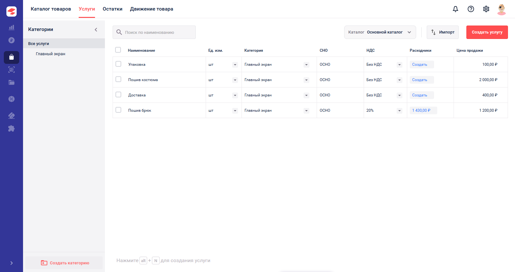Open the payment cards sidebar icon
This screenshot has height=272, width=515.
click(12, 116)
